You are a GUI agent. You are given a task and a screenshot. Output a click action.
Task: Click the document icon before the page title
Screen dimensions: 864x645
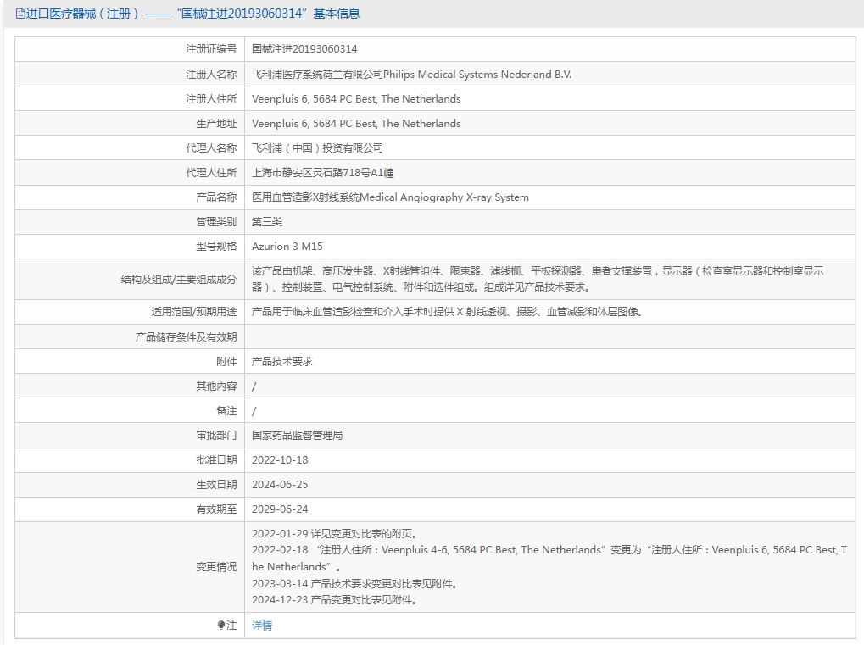20,14
